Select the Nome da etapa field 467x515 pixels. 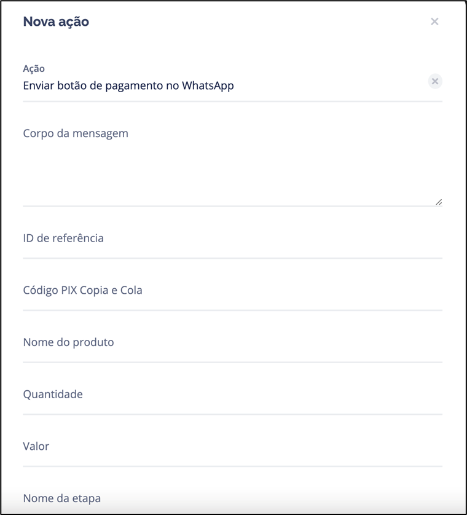pyautogui.click(x=232, y=498)
